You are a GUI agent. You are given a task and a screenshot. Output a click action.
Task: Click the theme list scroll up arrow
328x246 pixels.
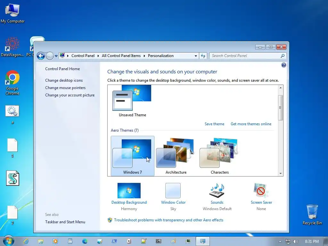281,88
